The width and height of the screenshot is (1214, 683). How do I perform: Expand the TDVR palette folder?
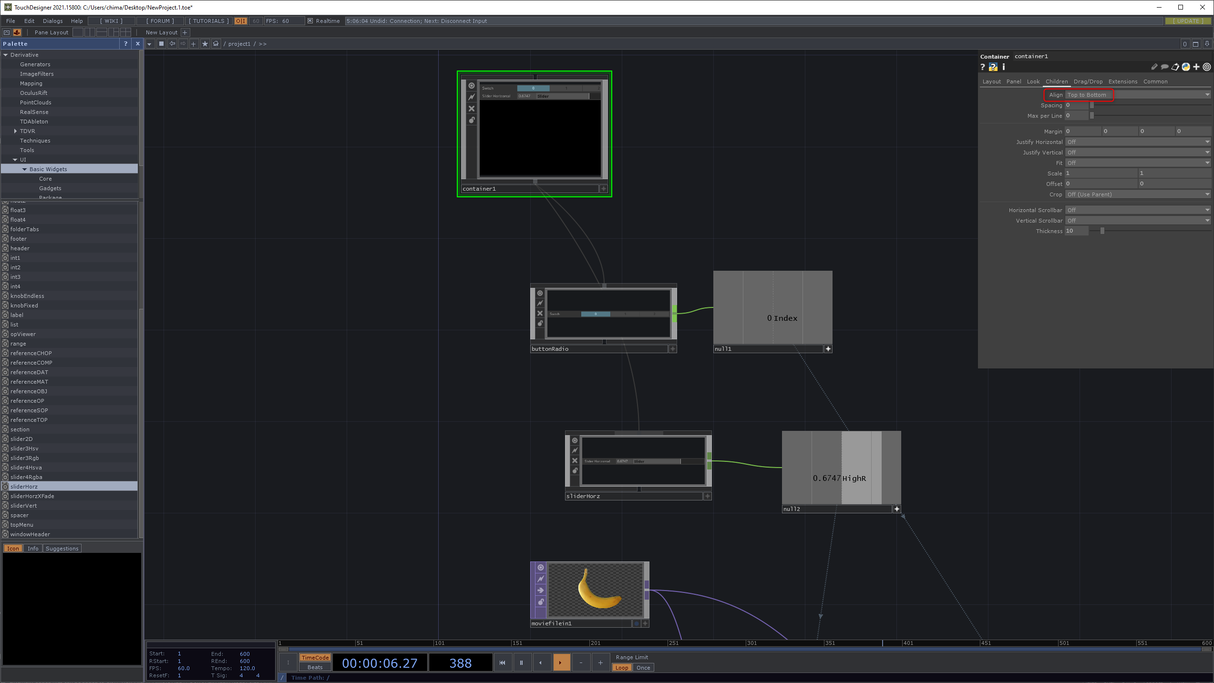[x=15, y=131]
